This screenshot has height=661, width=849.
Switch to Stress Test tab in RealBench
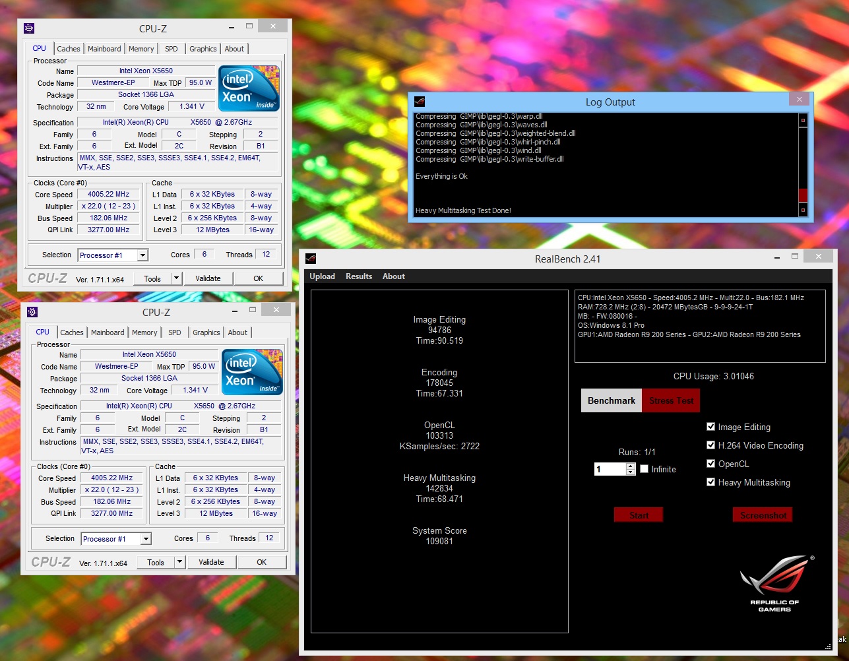point(672,400)
